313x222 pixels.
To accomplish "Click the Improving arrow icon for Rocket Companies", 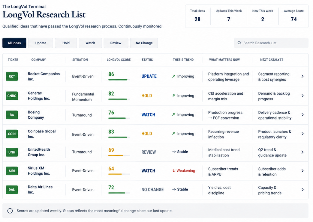I will pos(174,76).
